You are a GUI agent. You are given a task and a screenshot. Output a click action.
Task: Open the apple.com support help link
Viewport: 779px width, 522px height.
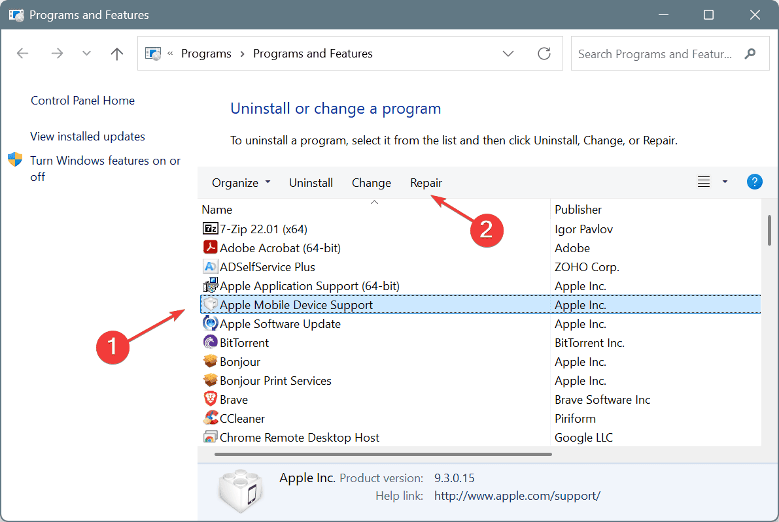(x=517, y=496)
